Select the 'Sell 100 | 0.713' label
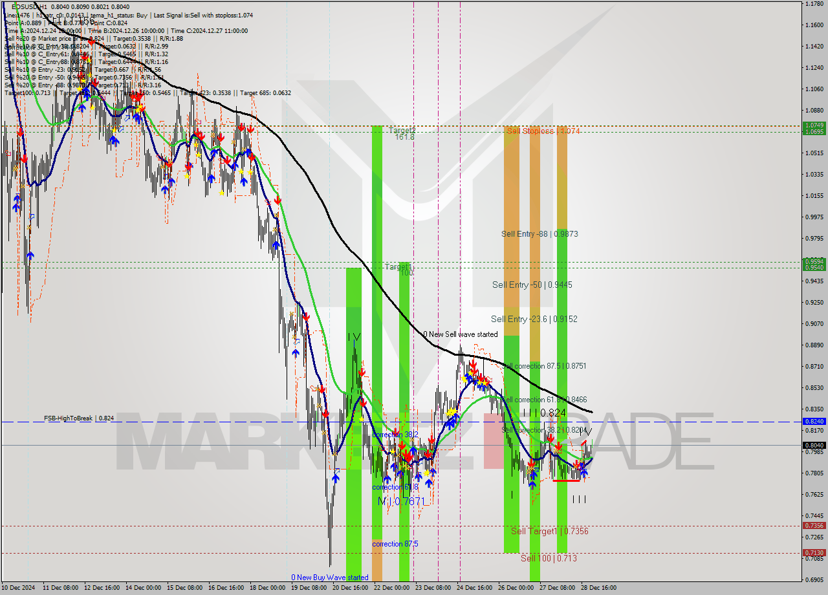This screenshot has height=595, width=828. pos(549,558)
